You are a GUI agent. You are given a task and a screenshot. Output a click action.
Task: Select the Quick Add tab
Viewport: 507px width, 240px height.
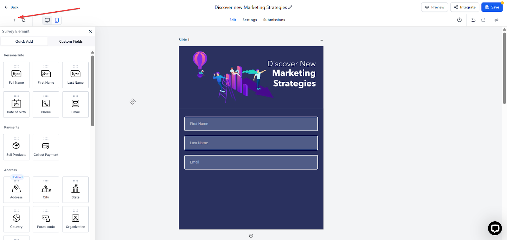pos(24,41)
